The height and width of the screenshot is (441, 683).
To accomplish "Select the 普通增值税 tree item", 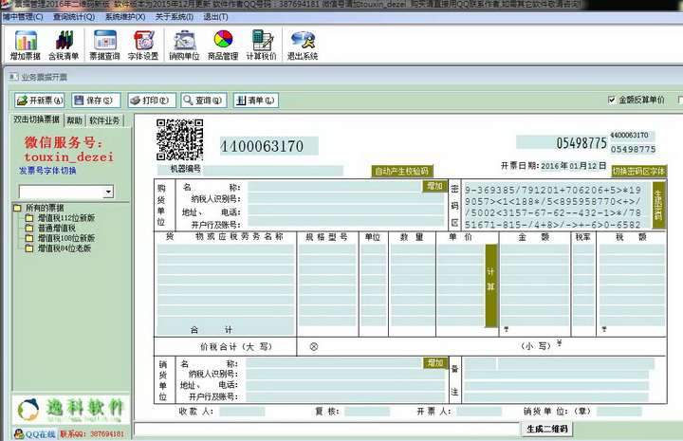I will (x=57, y=229).
